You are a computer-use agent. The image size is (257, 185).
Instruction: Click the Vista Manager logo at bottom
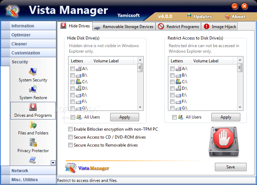[87, 168]
